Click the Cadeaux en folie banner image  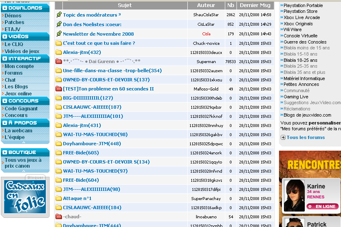(x=25, y=197)
